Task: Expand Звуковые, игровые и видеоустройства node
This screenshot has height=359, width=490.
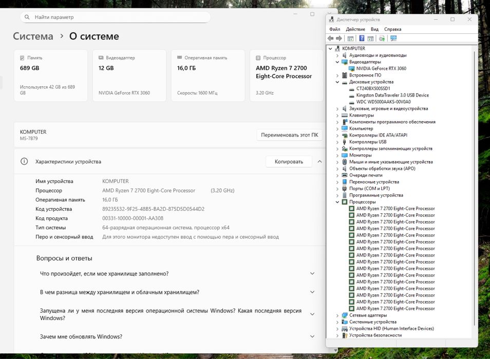Action: (x=337, y=109)
